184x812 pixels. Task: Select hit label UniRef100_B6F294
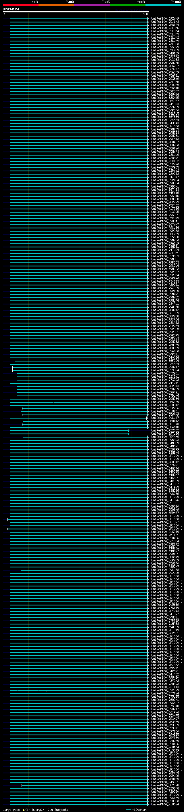tap(165, 361)
